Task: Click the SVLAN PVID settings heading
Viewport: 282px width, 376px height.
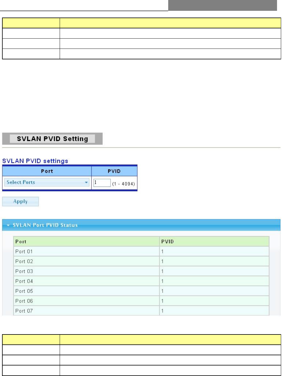Action: click(x=35, y=161)
